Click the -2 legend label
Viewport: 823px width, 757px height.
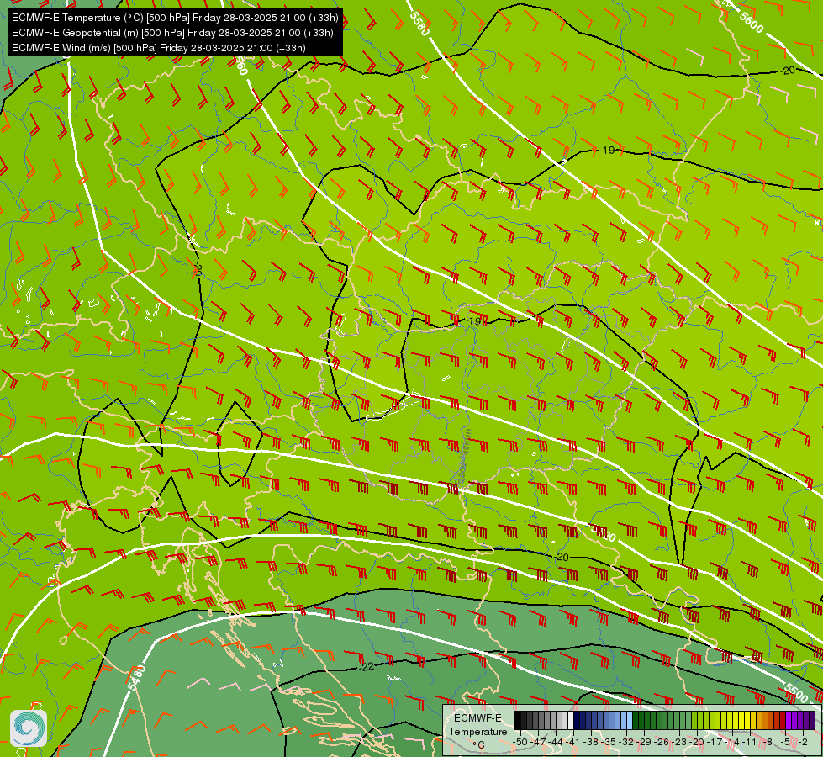(x=803, y=742)
